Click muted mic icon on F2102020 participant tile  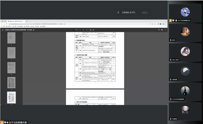[x=171, y=99]
